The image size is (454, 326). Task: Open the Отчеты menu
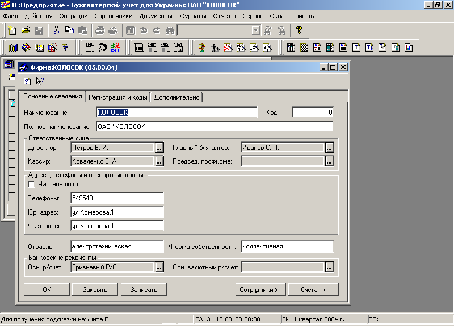pyautogui.click(x=224, y=16)
